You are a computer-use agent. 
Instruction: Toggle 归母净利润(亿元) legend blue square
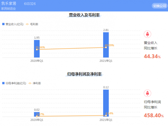tap(3, 83)
